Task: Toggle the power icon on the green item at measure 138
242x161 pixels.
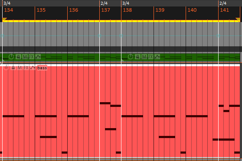Action: [x=131, y=57]
